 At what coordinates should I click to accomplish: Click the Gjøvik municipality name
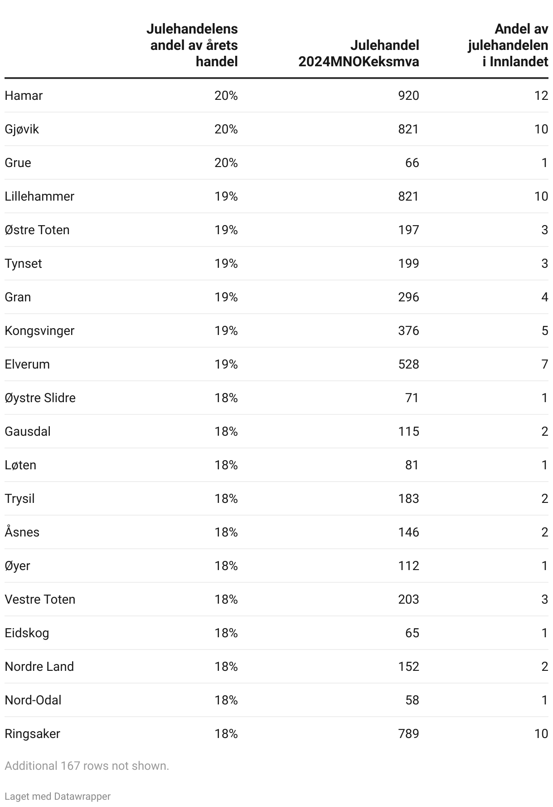(22, 129)
